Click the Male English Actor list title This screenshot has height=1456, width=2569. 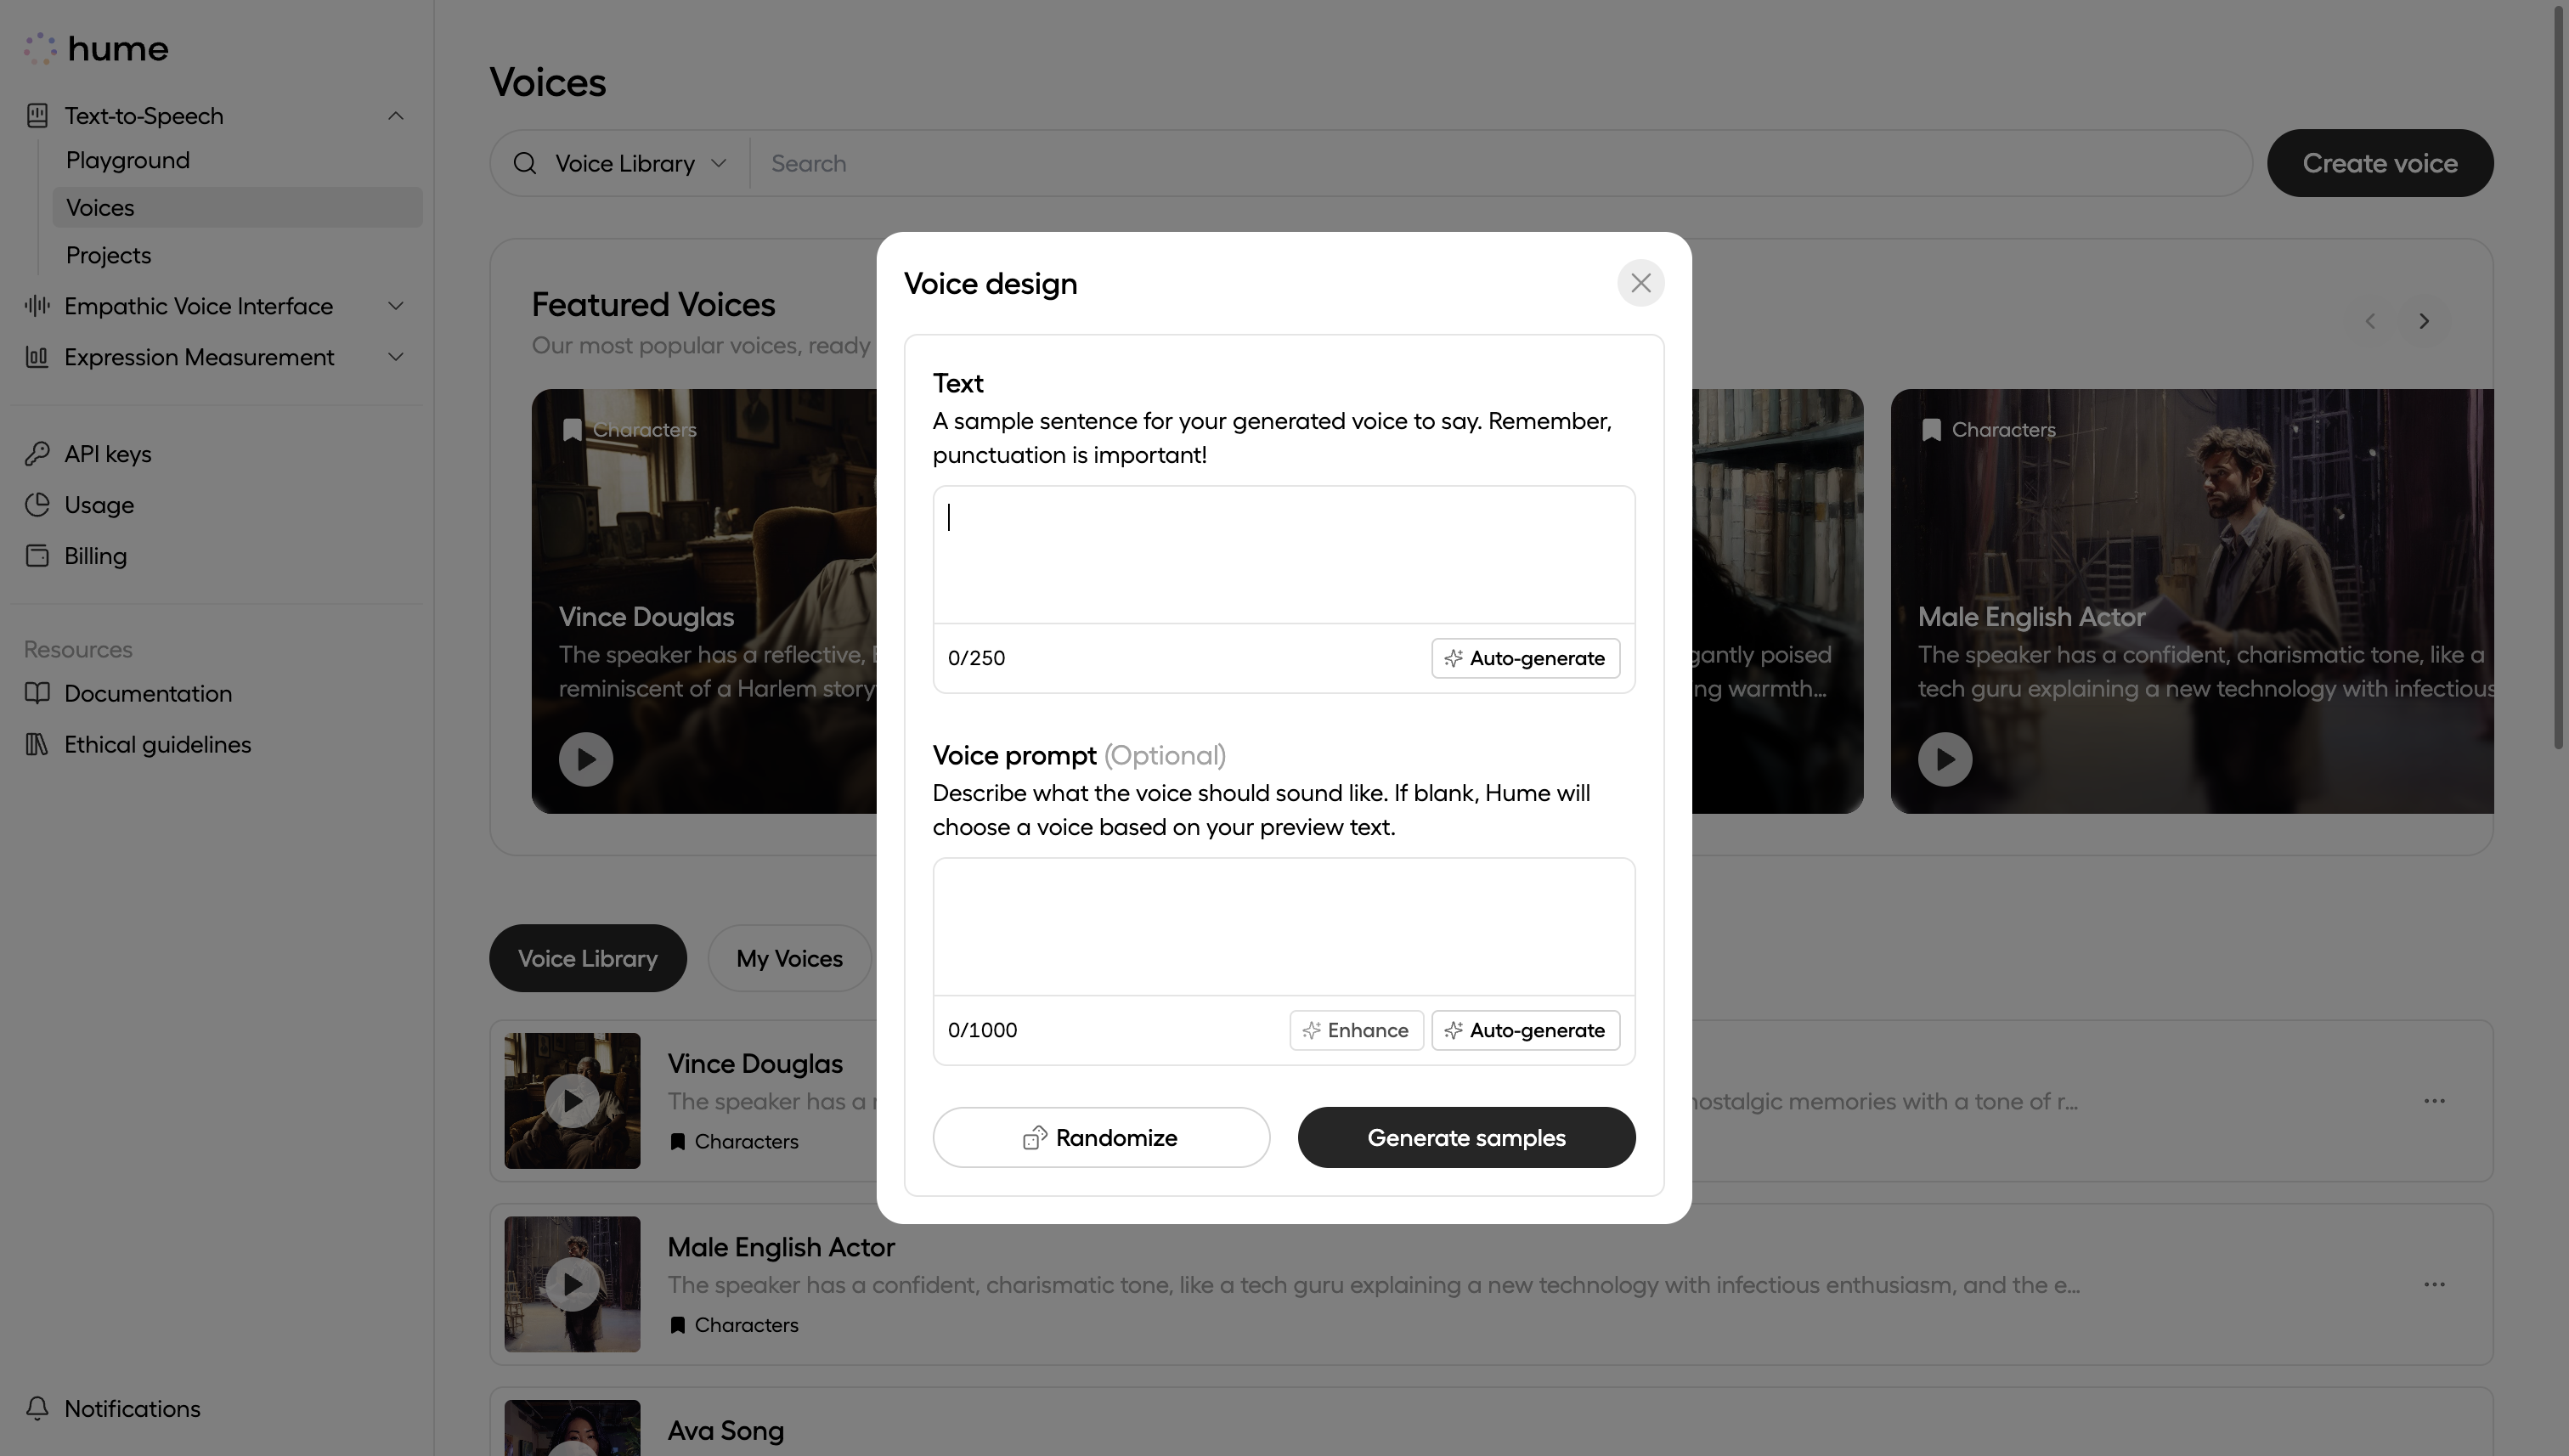point(781,1247)
